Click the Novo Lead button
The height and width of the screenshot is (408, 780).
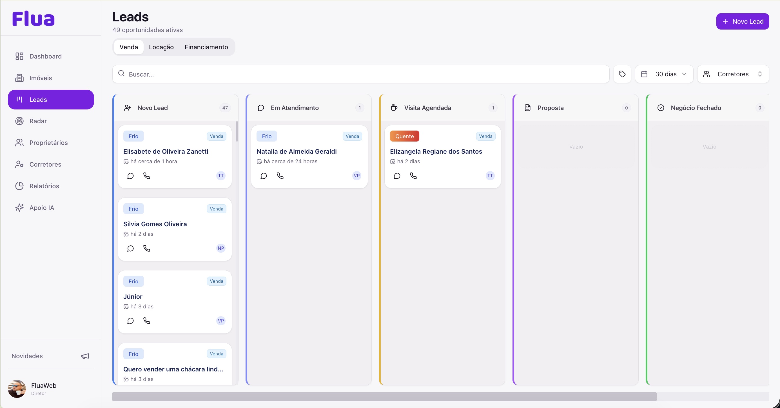(x=743, y=21)
